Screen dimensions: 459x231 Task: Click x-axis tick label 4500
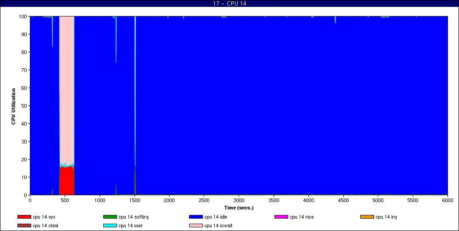pyautogui.click(x=343, y=200)
